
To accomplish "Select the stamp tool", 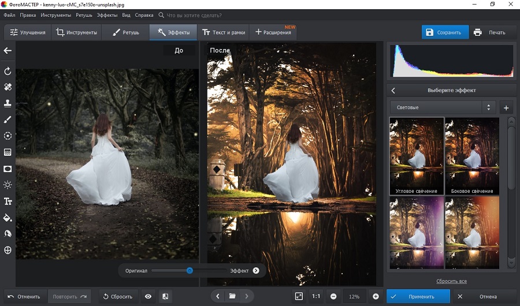I will (x=8, y=103).
